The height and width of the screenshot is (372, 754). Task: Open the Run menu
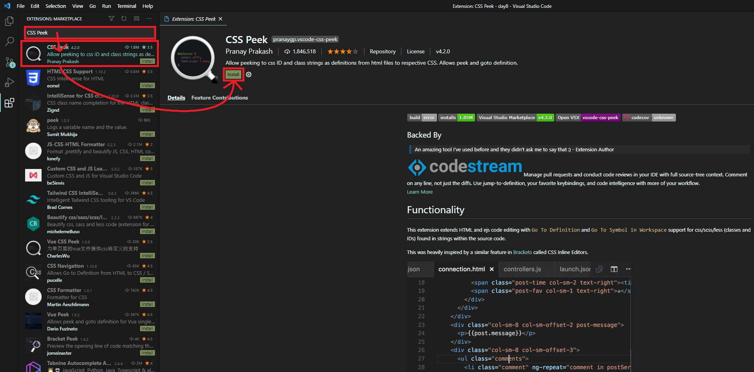point(106,6)
